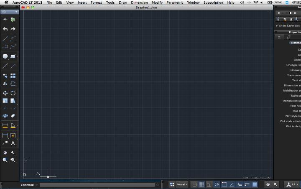The height and width of the screenshot is (189, 301).
Task: Select the Rectangle tool
Action: pyautogui.click(x=13, y=56)
